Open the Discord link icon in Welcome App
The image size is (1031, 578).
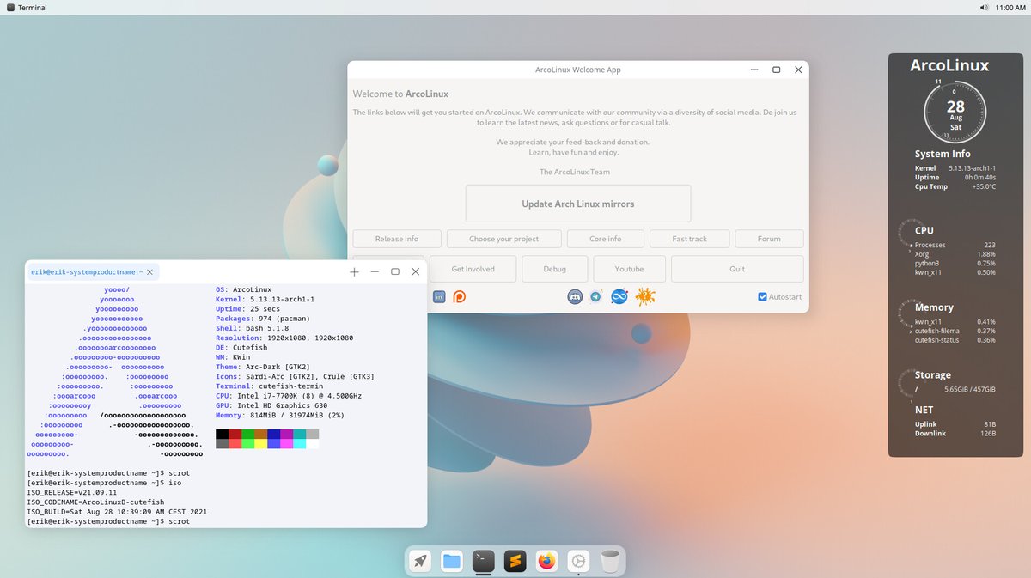tap(575, 296)
